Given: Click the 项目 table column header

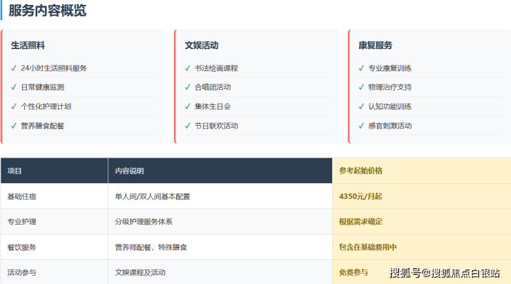Looking at the screenshot, I should click(x=15, y=171).
